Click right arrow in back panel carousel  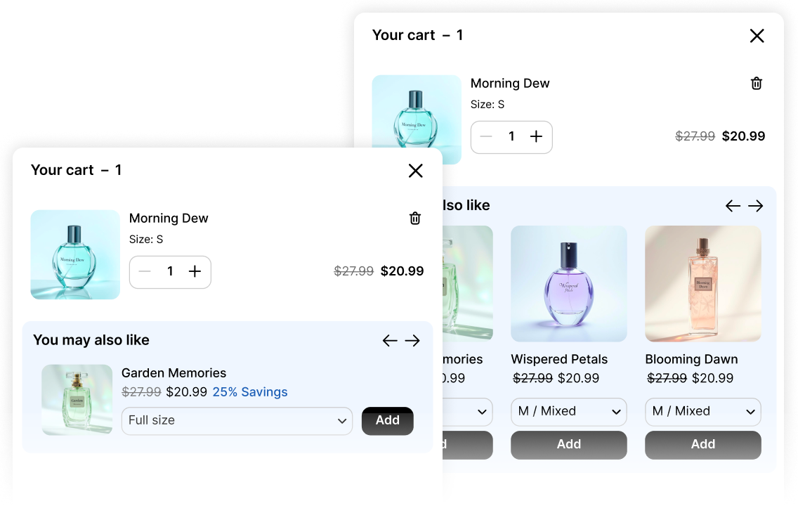[x=755, y=206]
